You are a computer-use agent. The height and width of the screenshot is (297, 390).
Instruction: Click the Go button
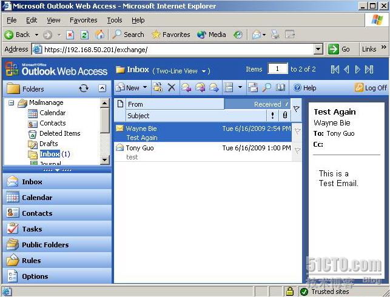click(339, 49)
